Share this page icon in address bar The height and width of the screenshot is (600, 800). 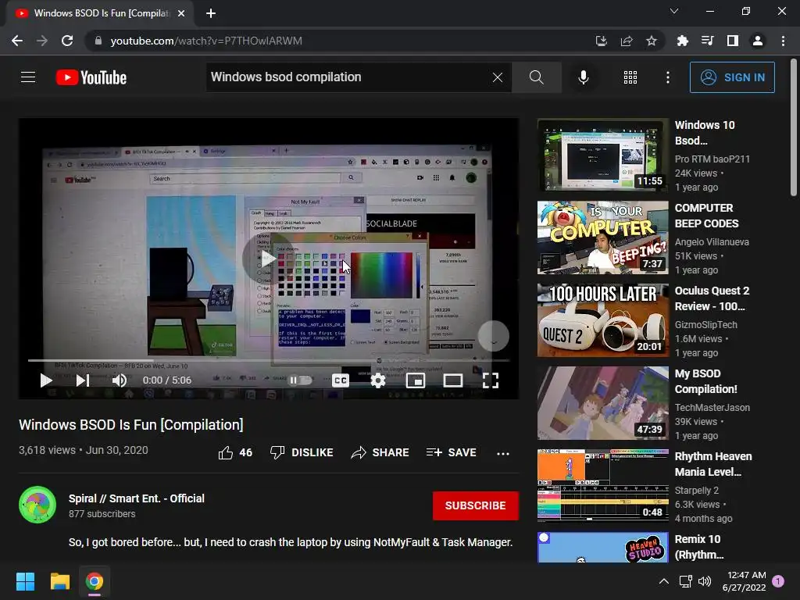pos(627,41)
